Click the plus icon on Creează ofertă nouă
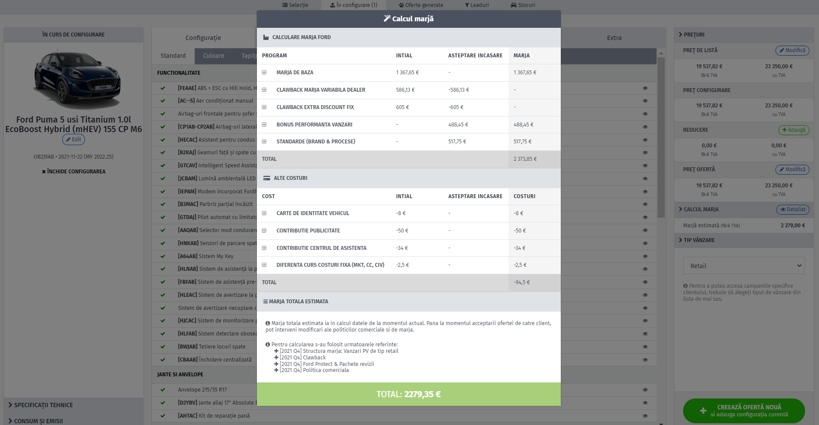This screenshot has width=819, height=425. [703, 411]
